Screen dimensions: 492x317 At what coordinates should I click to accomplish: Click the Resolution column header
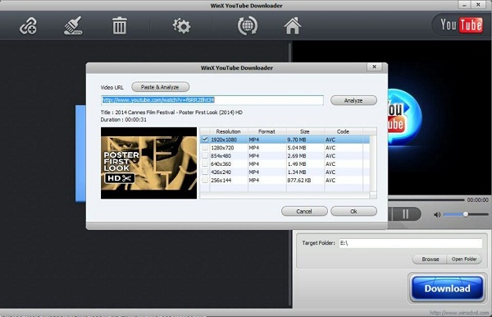229,131
